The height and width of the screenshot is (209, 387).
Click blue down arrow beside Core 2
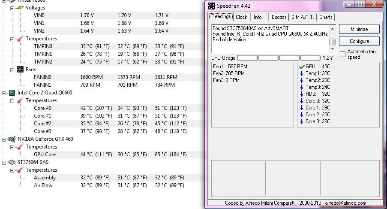coord(302,115)
